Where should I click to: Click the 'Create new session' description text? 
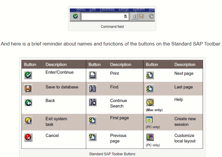[x=185, y=121]
